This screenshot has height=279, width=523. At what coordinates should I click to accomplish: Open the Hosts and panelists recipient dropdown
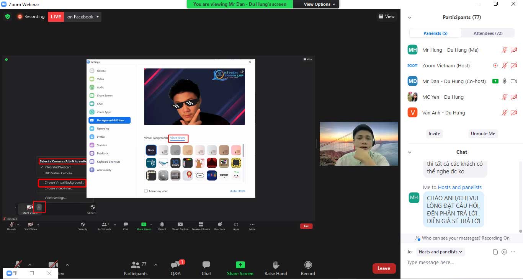tap(440, 252)
